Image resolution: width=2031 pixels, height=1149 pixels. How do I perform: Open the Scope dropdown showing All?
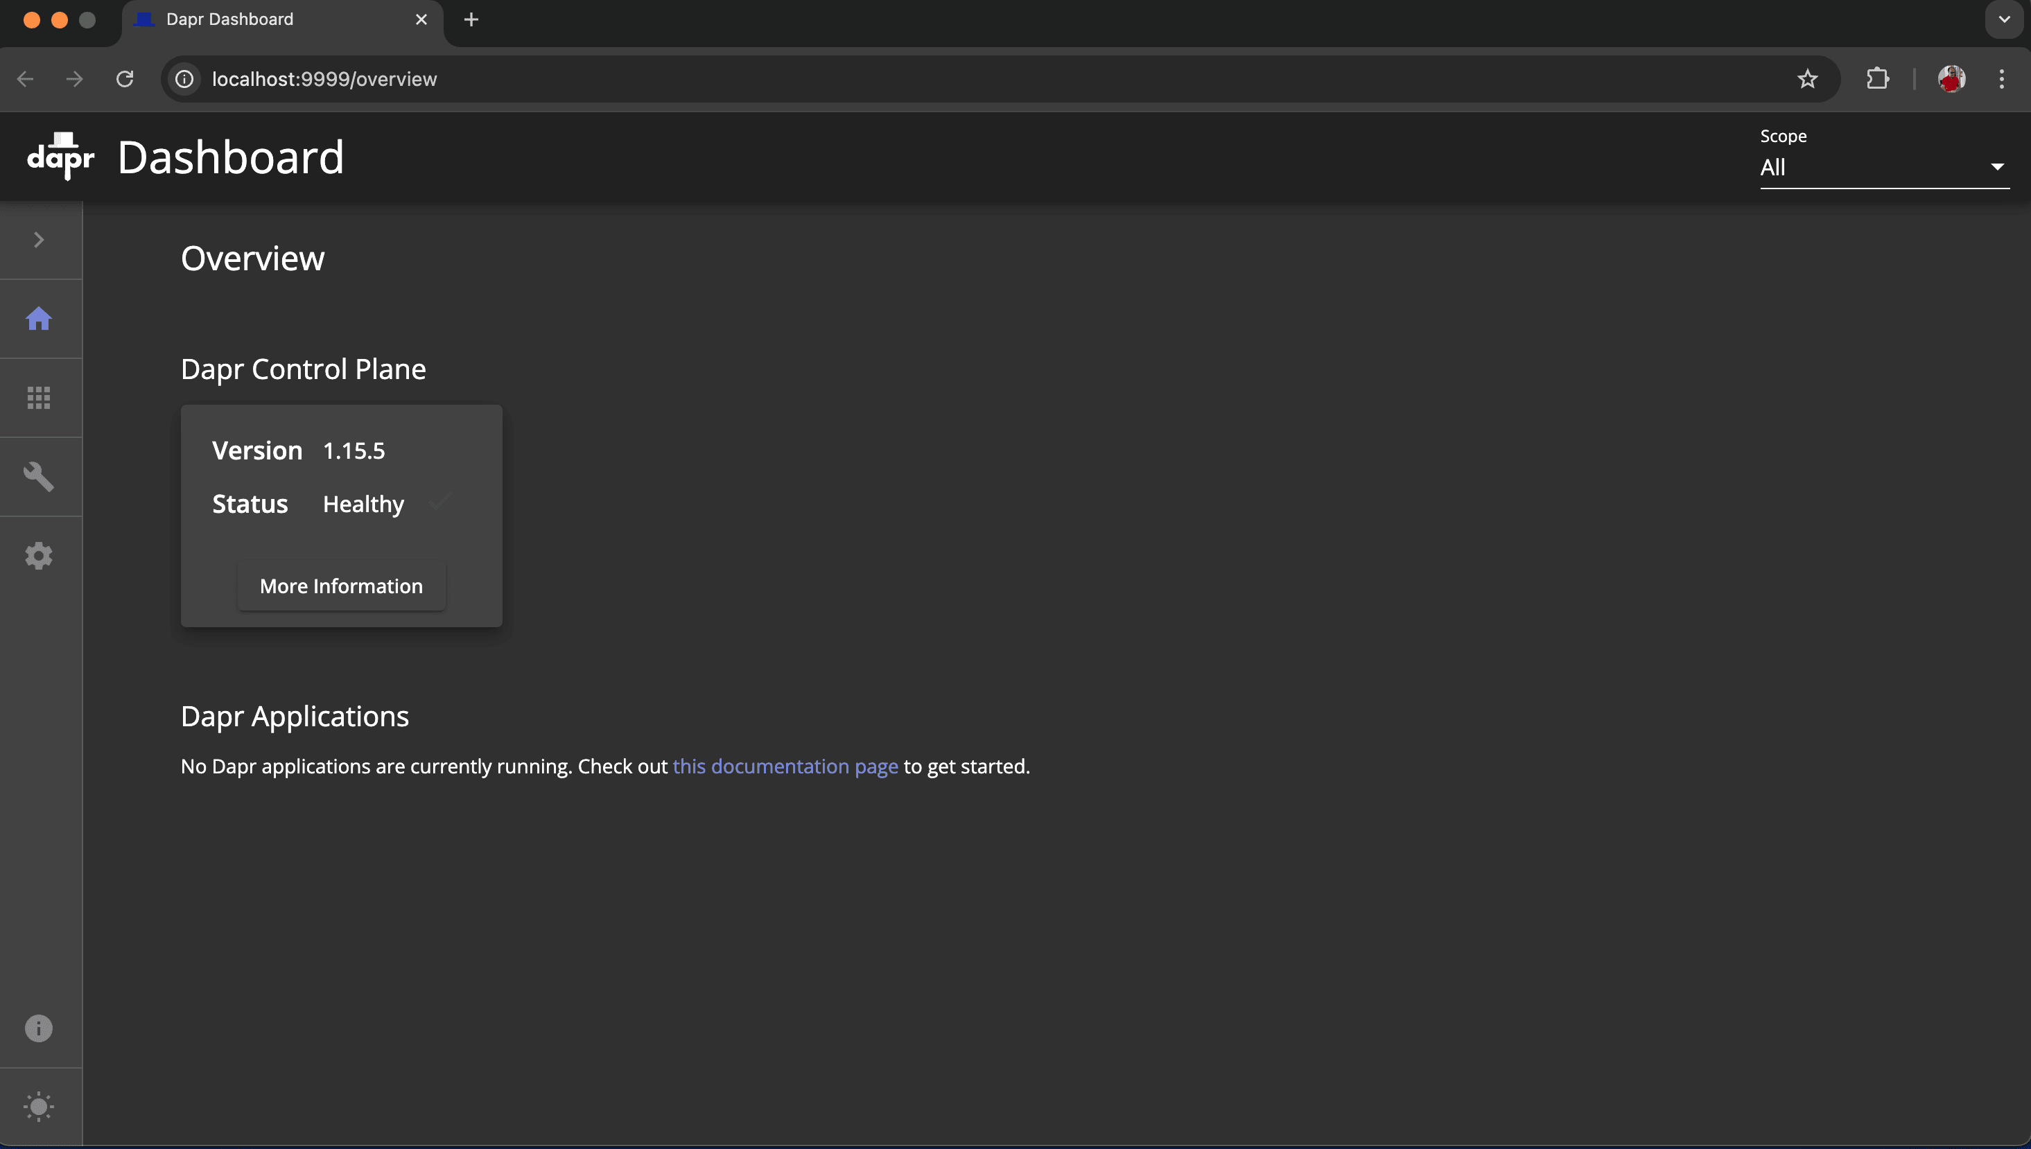(1884, 167)
